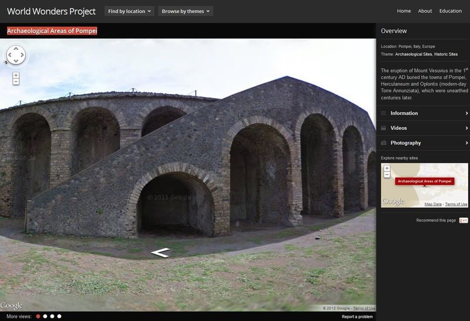Click the Location: Pompei, Italy, Europe text
Viewport: 470px width, 321px height.
pos(408,46)
